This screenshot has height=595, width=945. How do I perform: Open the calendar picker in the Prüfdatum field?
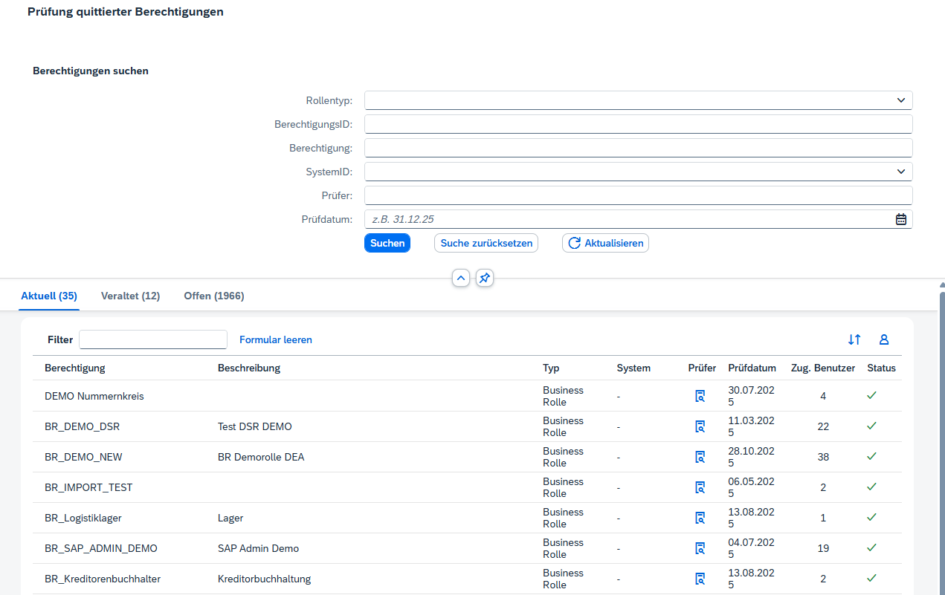click(901, 219)
